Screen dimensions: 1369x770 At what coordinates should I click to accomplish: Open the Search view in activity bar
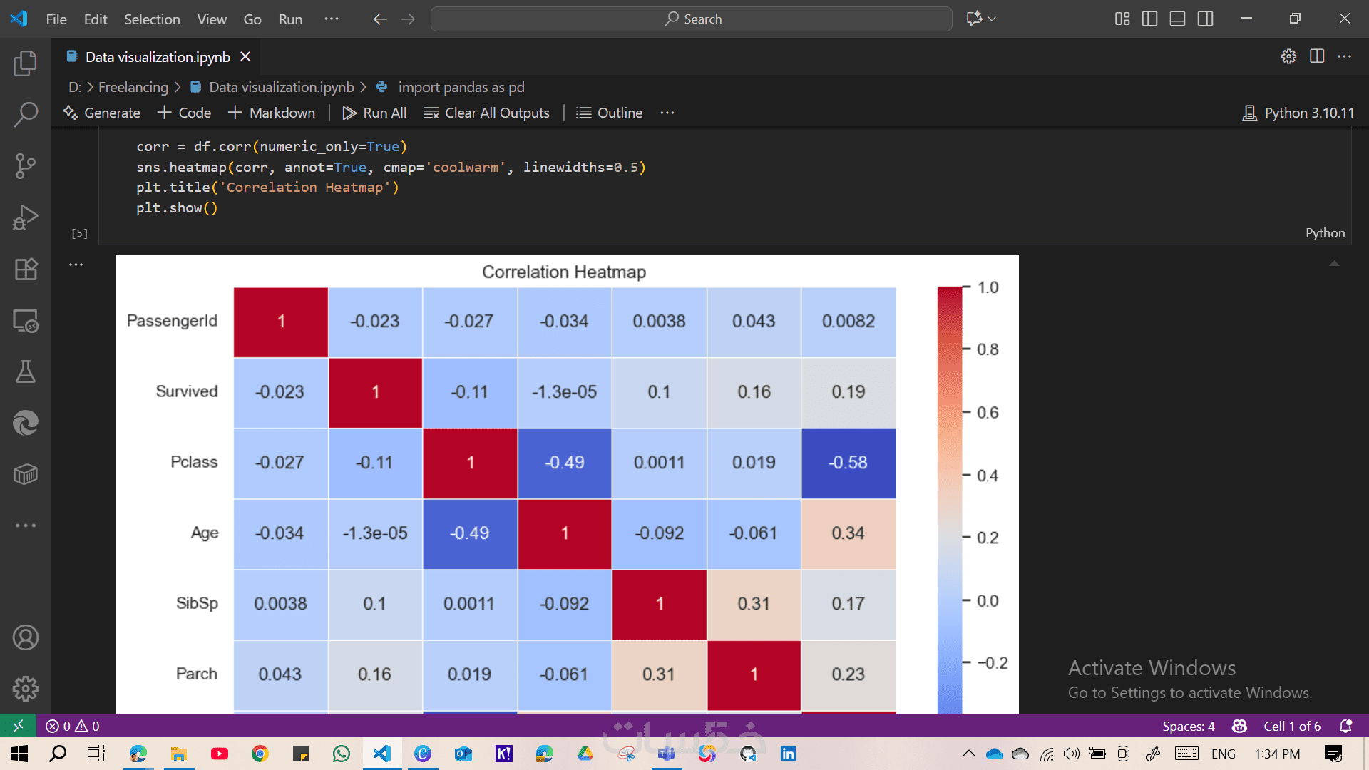[x=26, y=114]
